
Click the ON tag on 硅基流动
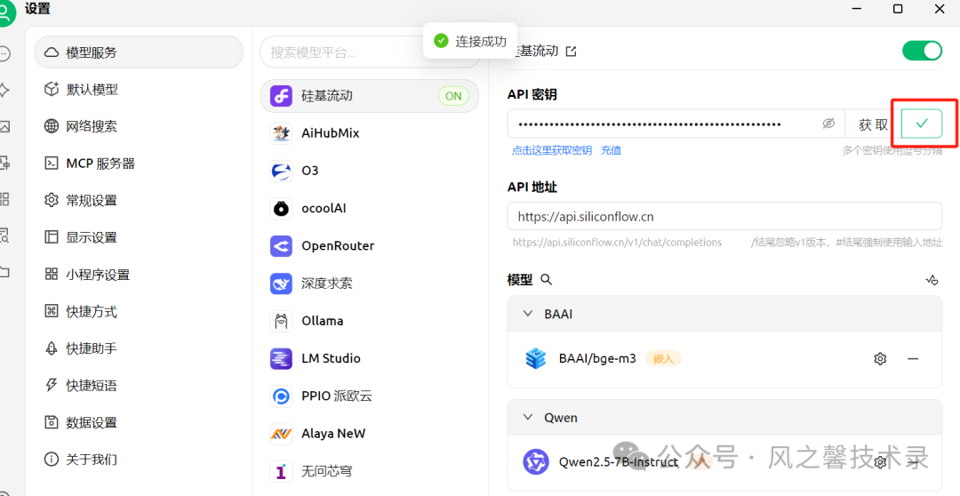453,96
